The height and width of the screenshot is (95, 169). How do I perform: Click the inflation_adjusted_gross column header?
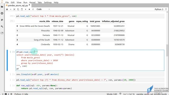(x=113, y=21)
